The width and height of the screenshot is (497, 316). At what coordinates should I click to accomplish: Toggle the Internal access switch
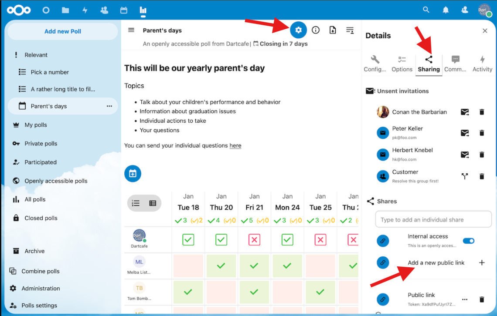point(469,241)
